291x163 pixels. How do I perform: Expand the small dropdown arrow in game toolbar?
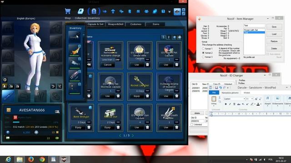point(170,12)
